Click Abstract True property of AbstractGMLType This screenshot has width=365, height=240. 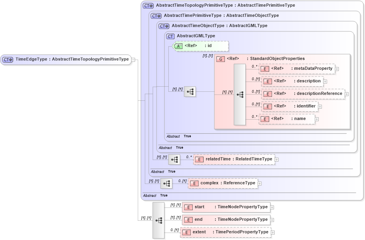(179, 136)
